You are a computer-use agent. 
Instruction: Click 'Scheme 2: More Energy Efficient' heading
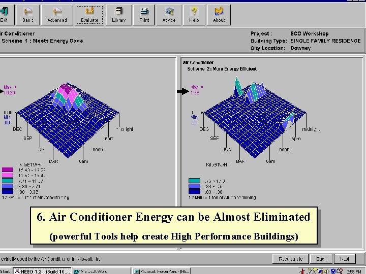click(222, 68)
